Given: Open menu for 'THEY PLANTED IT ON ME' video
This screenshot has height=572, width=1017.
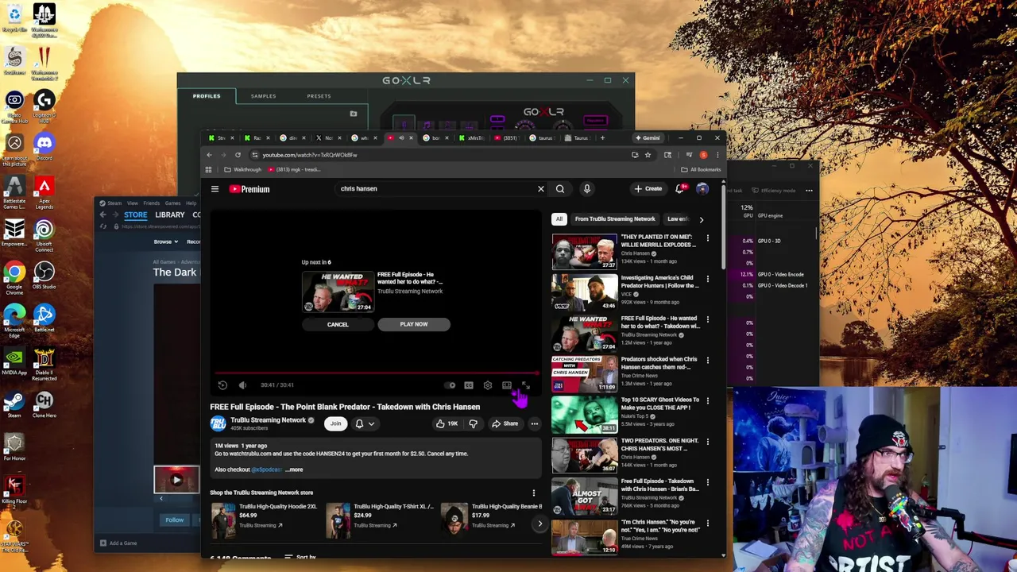Looking at the screenshot, I should tap(707, 238).
